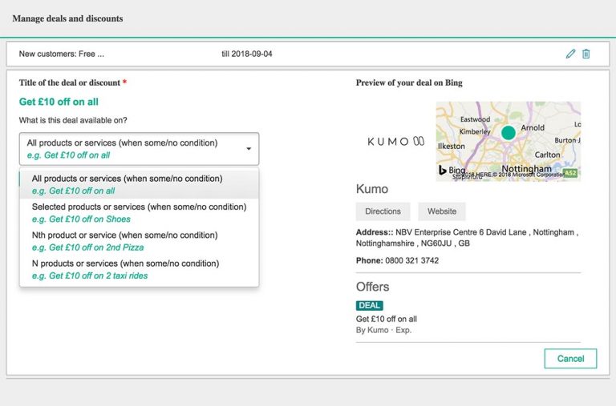616x406 pixels.
Task: Click 'Preview of your deal on Bing' heading
Action: click(x=409, y=82)
